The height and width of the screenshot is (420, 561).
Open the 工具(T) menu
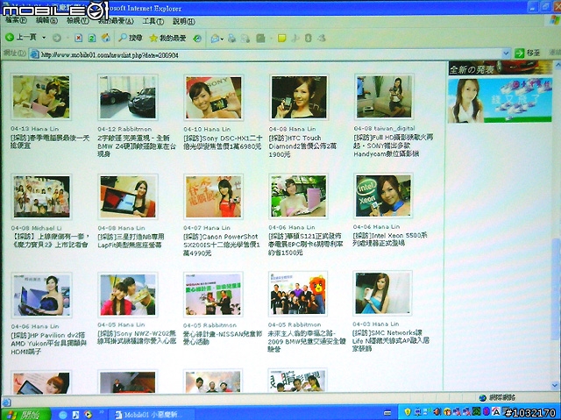[153, 21]
